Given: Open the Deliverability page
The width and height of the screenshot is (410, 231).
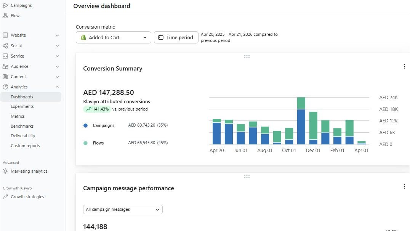Looking at the screenshot, I should point(23,136).
